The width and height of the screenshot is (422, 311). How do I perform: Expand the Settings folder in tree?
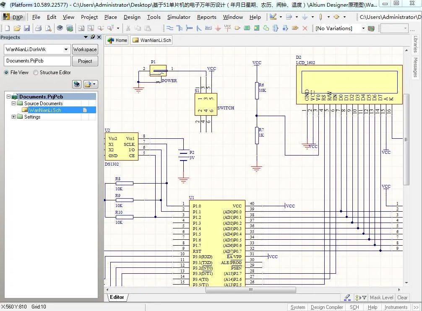[13, 117]
